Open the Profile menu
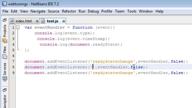192x108 pixels. (x=107, y=11)
